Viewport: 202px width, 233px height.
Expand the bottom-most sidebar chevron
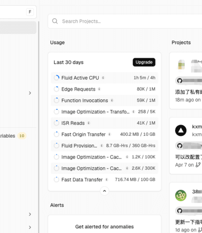click(x=30, y=227)
